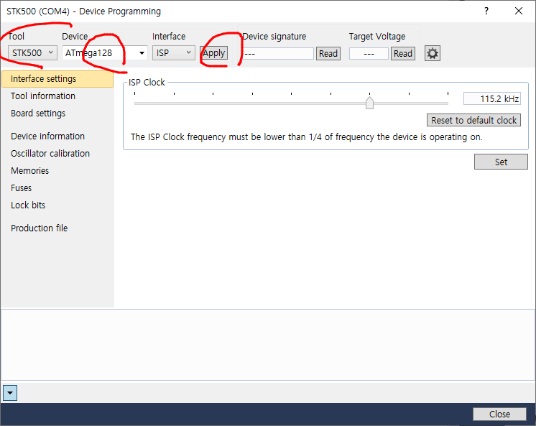This screenshot has height=426, width=536.
Task: Open the Lock bits page
Action: [28, 205]
